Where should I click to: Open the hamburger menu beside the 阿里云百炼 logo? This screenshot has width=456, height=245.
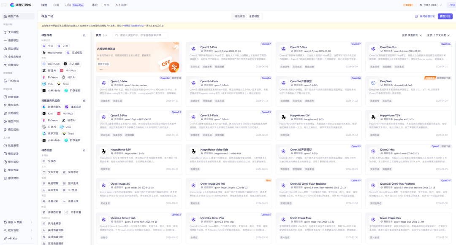tap(4, 5)
